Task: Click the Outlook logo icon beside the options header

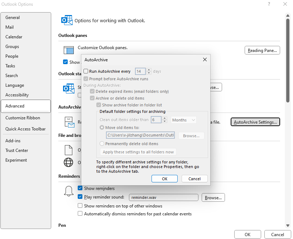Action: point(67,20)
